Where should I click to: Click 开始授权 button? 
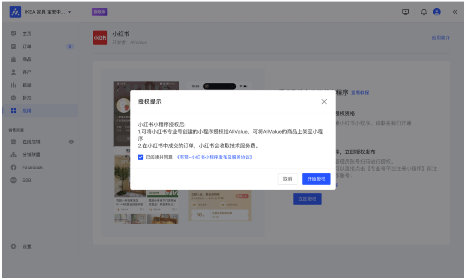click(x=316, y=179)
